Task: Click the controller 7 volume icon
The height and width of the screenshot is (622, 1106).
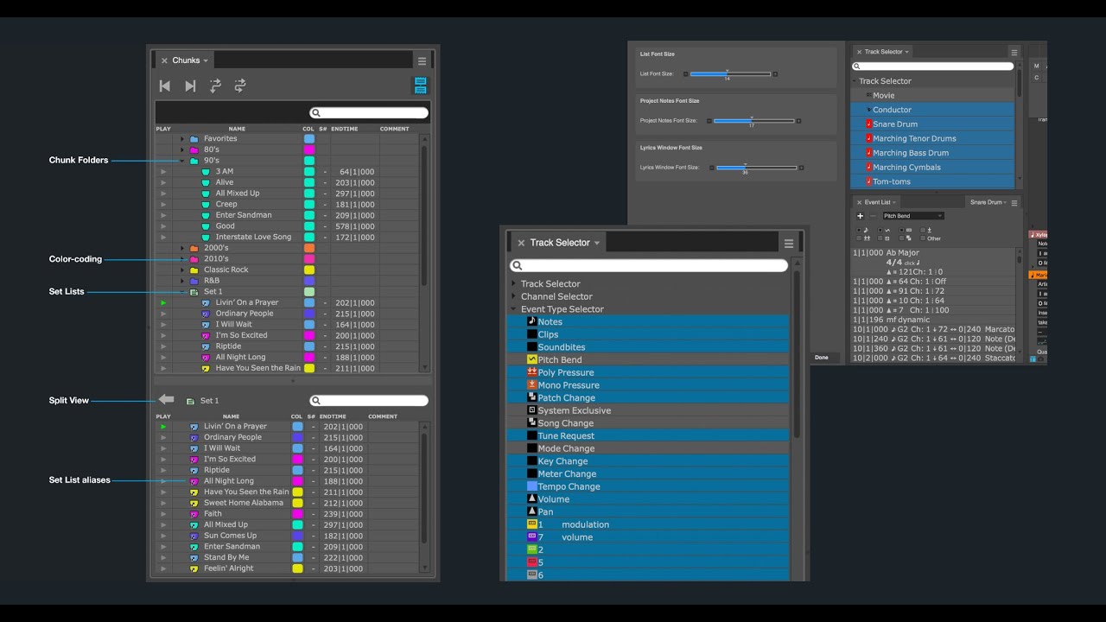Action: 532,536
